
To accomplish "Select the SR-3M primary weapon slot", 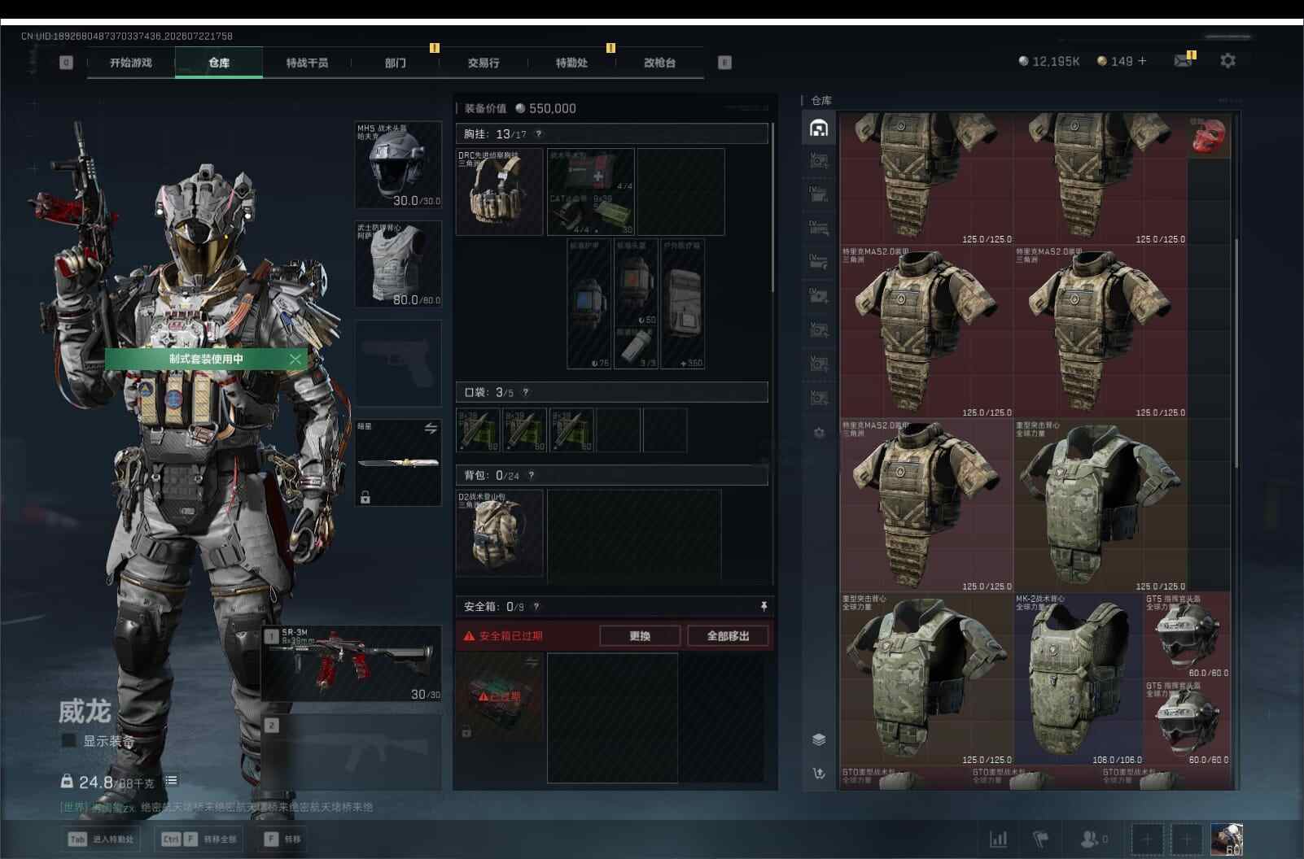I will 352,663.
